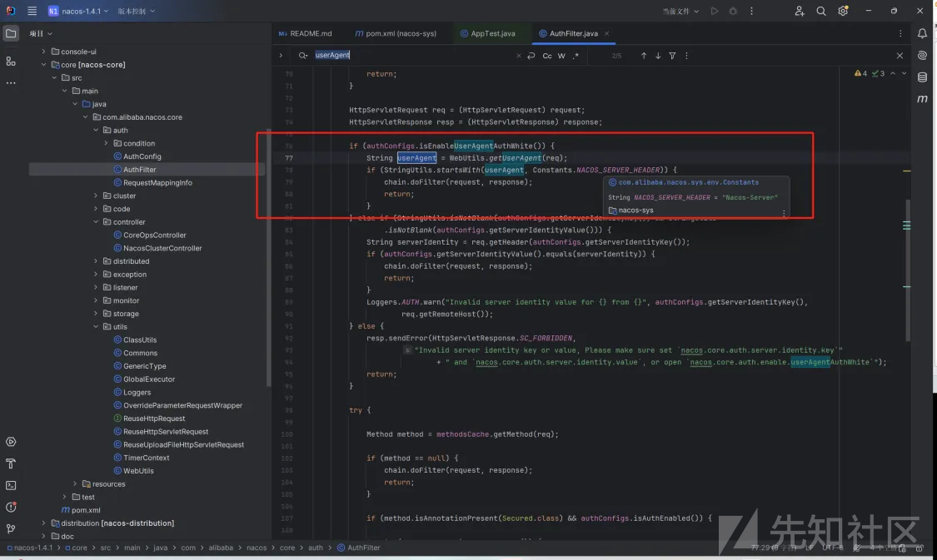Expand the cluster package
Screen dimensions: 937x560
tap(96, 196)
